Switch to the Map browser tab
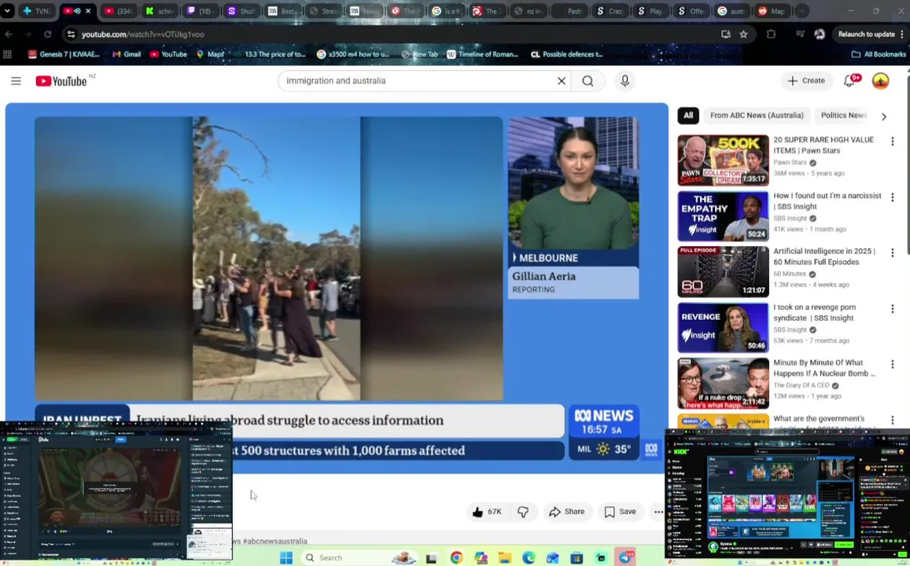 [772, 11]
